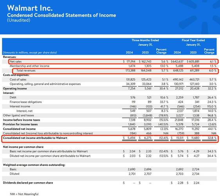Viewport: 220px width, 196px height.
Task: Select the "Operating, selling, general and administrative expenses" label
Action: [x=45, y=84]
